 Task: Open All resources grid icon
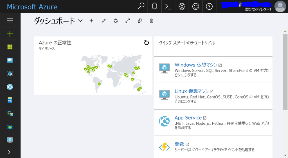[10, 47]
